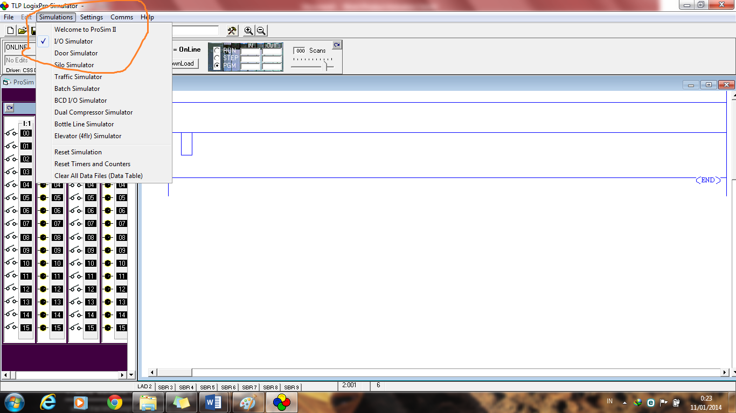Viewport: 736px width, 413px height.
Task: Zoom out with the magnifier minus icon
Action: tap(261, 31)
